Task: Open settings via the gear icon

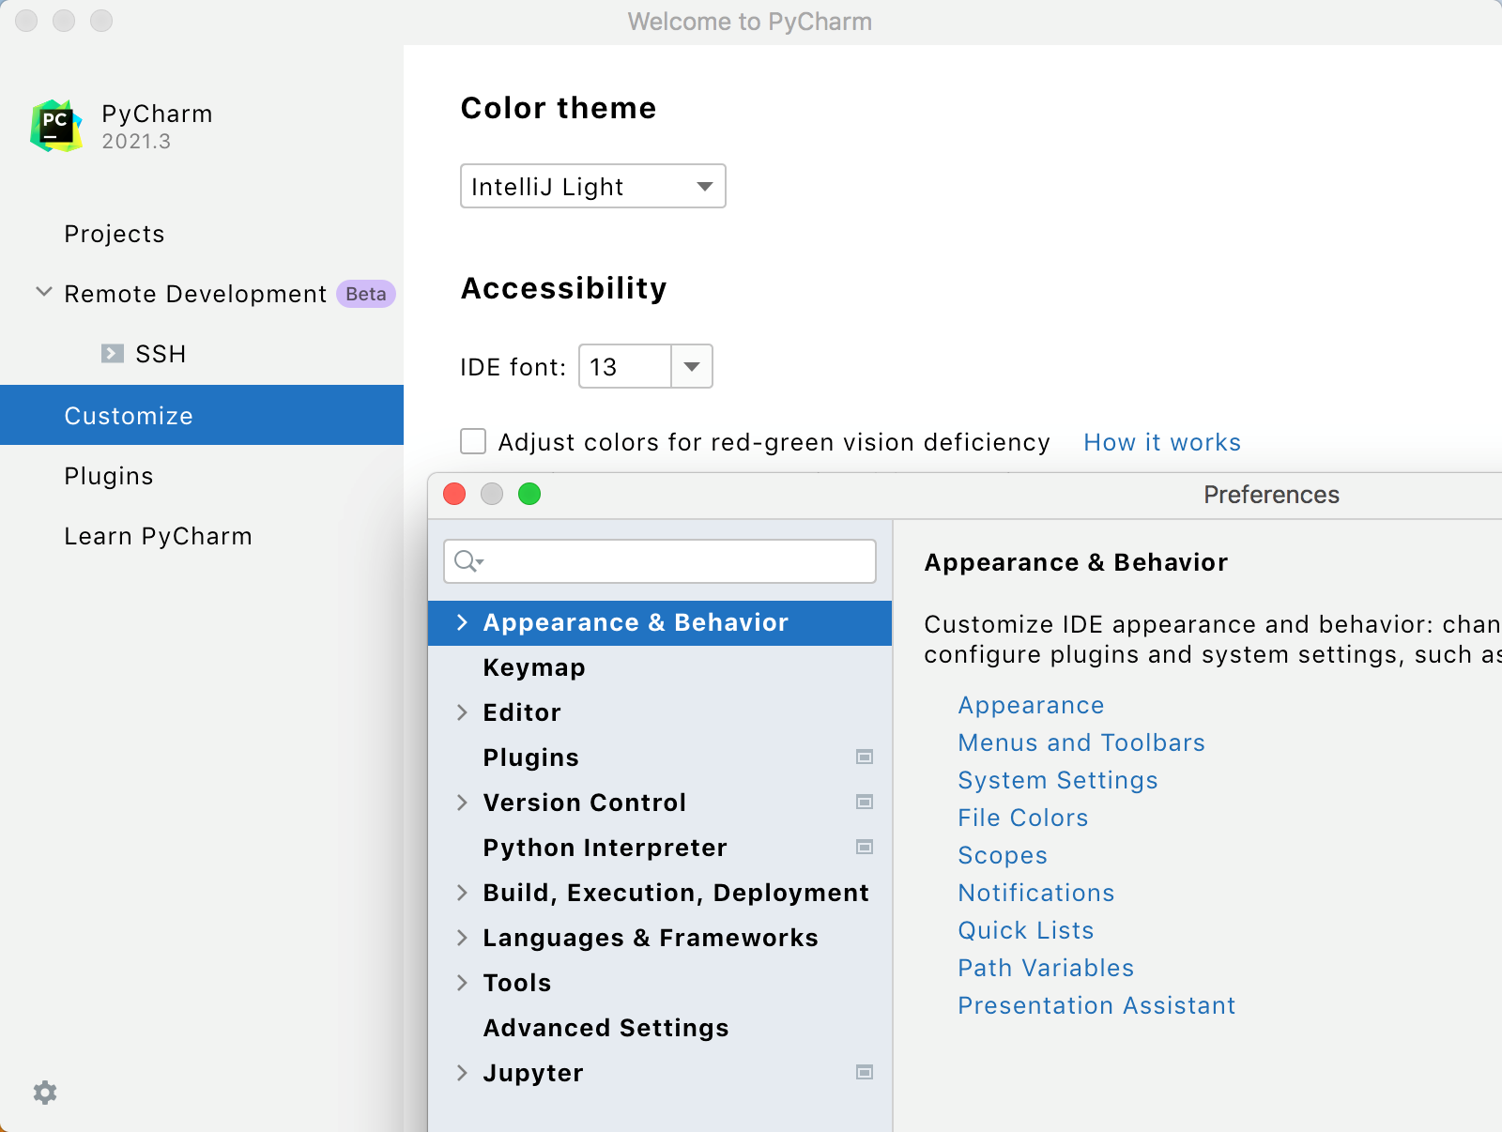Action: (44, 1093)
